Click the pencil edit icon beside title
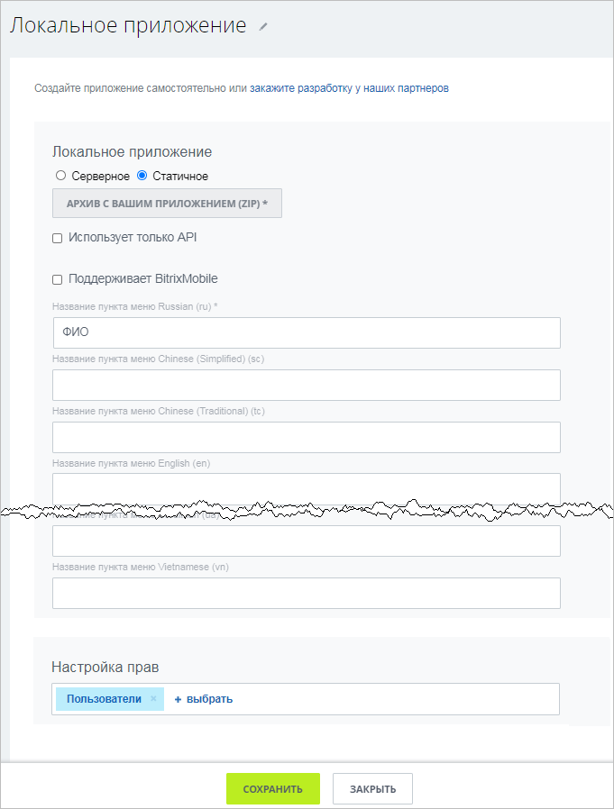This screenshot has width=614, height=809. [x=263, y=27]
